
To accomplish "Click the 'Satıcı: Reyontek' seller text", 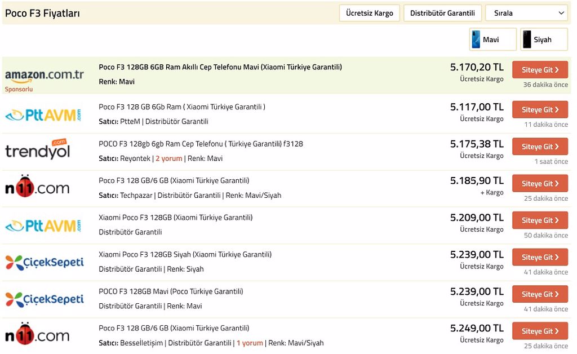I will tap(125, 158).
